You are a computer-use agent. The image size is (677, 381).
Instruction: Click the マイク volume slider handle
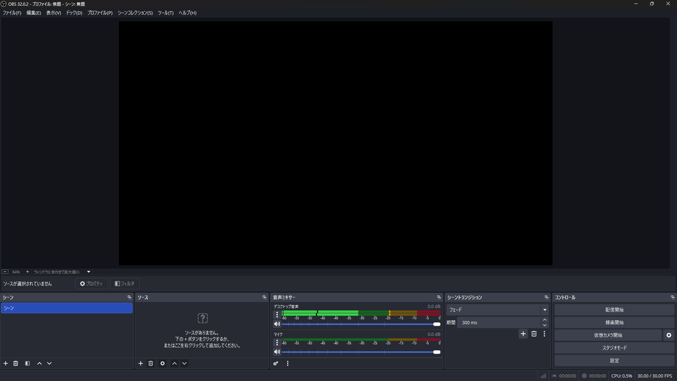click(x=437, y=352)
